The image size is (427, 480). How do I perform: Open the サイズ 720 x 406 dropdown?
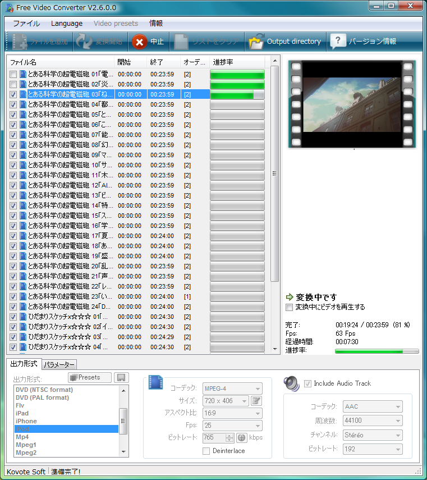click(x=226, y=401)
